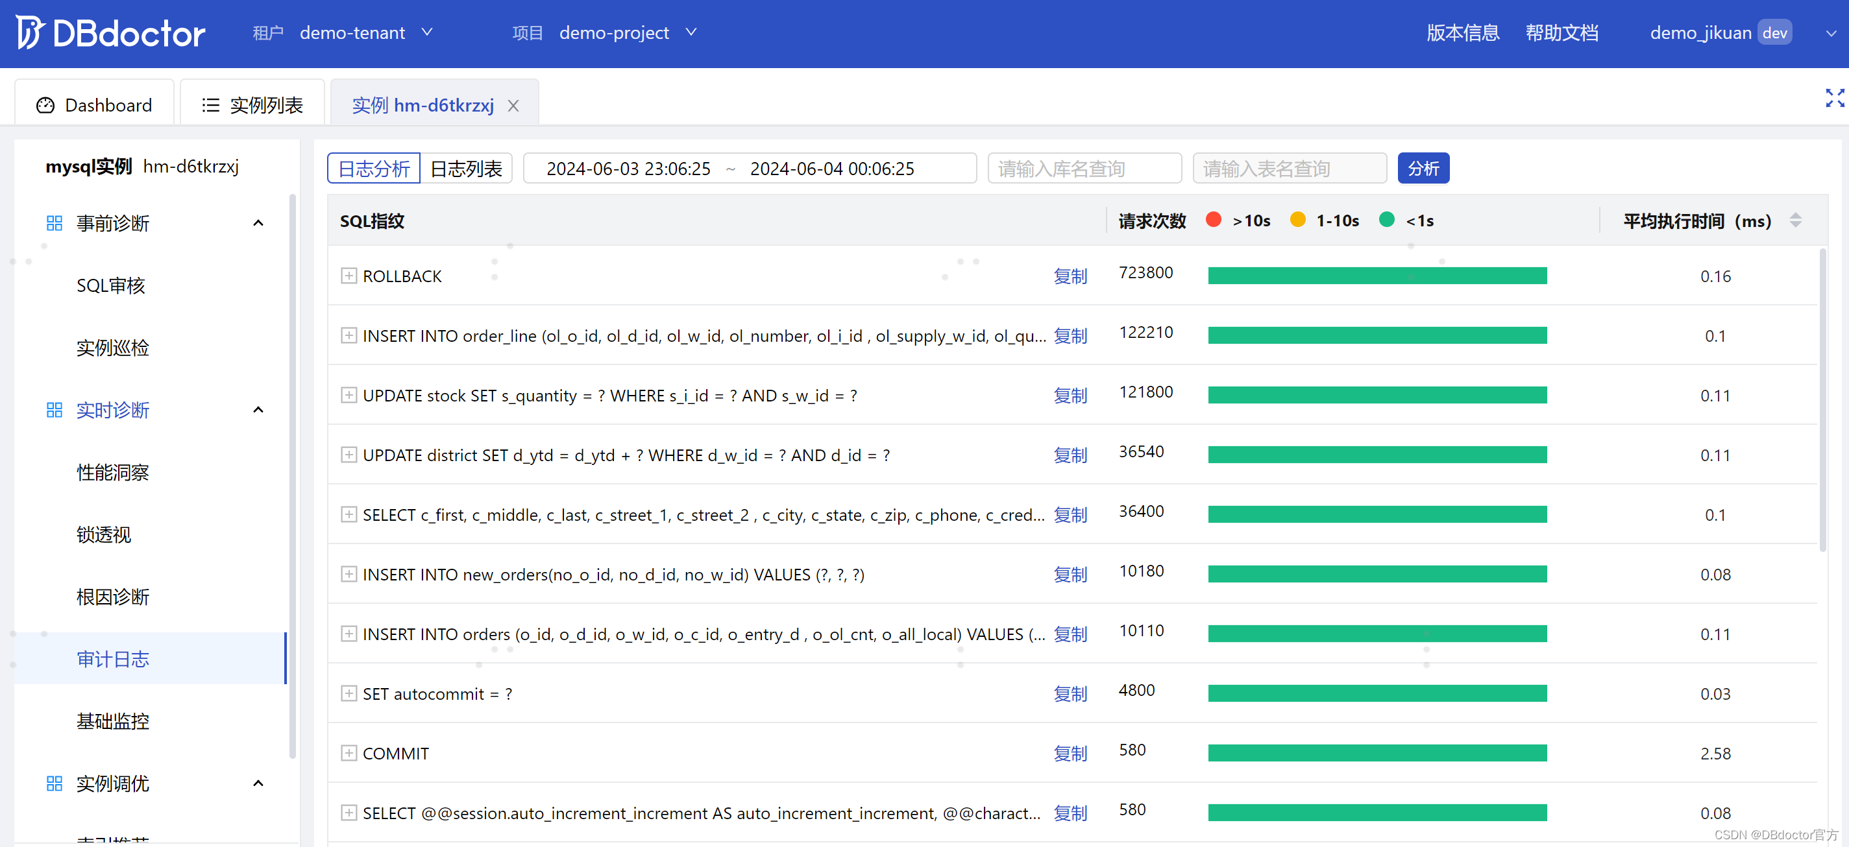Switch to the 日志分析 view

tap(373, 169)
